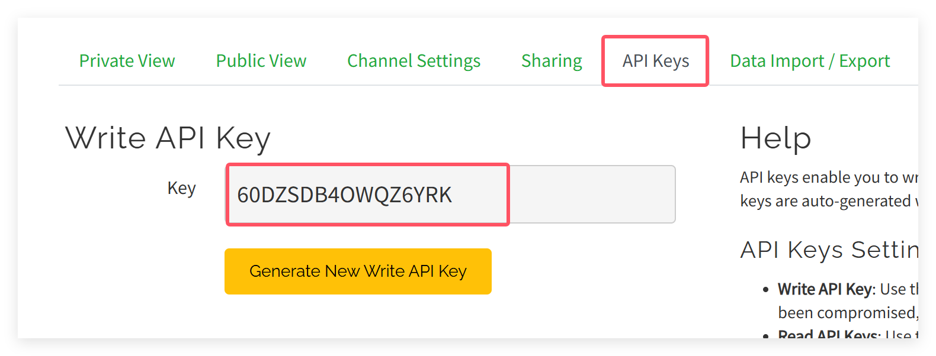Click the Help heading

point(775,138)
